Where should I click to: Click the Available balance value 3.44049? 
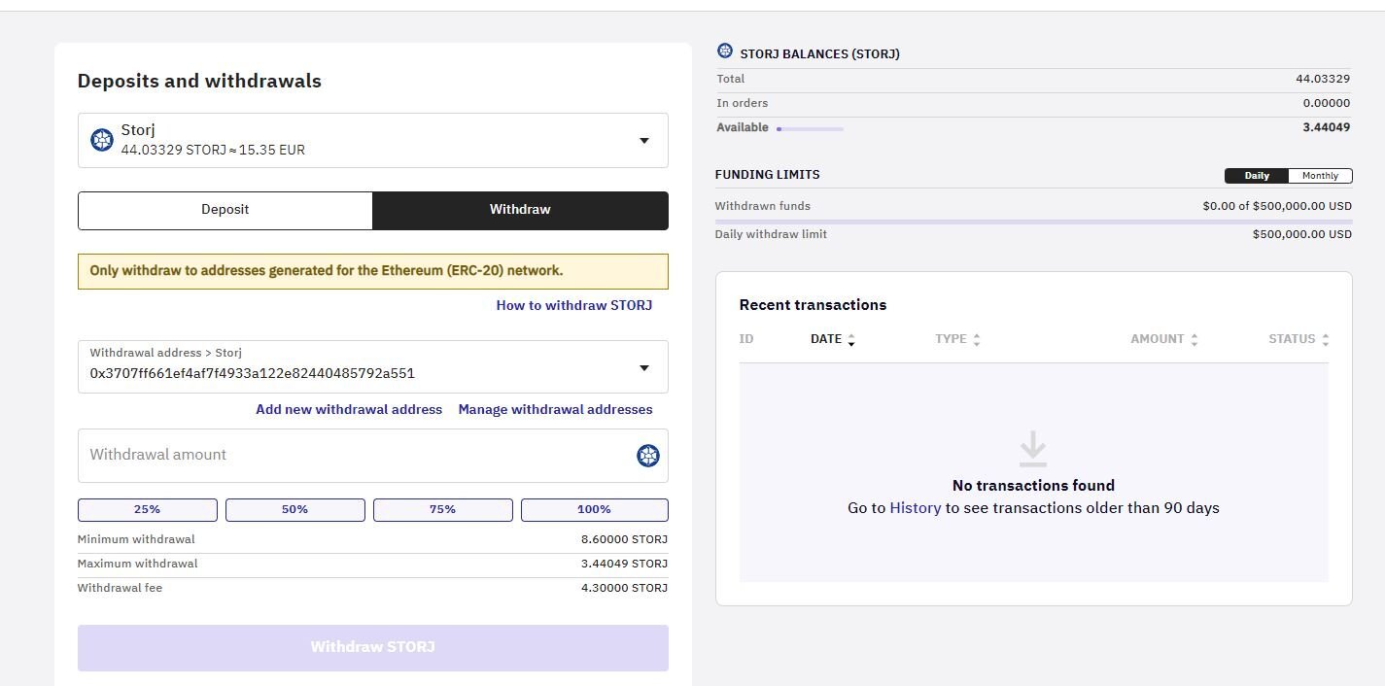[x=1327, y=127]
